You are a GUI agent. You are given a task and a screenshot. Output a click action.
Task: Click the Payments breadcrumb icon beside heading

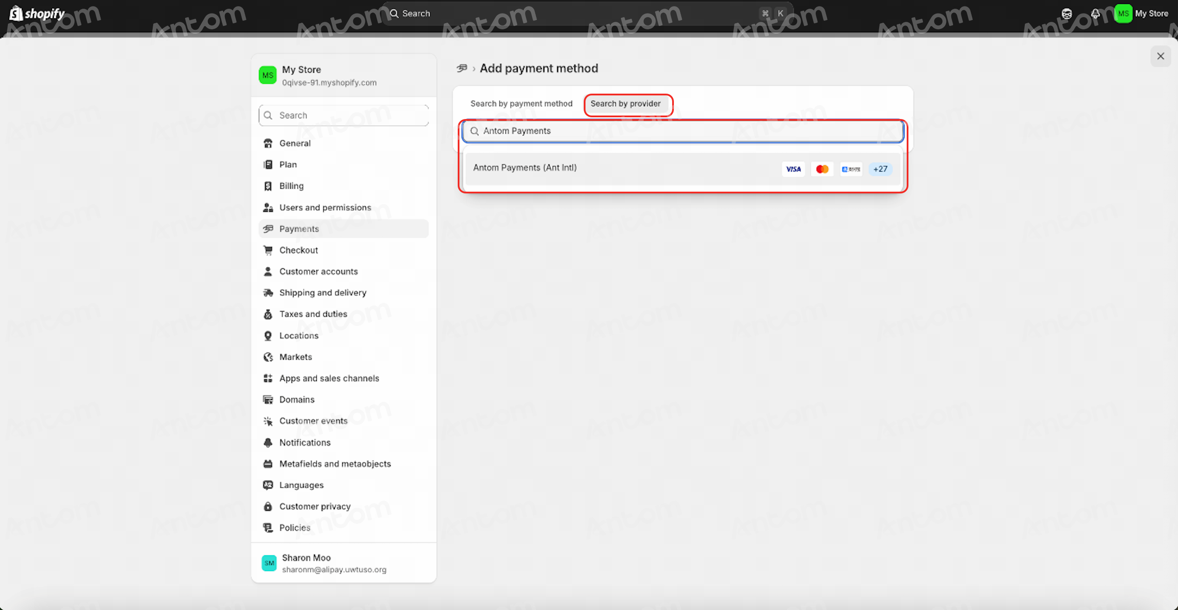click(462, 68)
